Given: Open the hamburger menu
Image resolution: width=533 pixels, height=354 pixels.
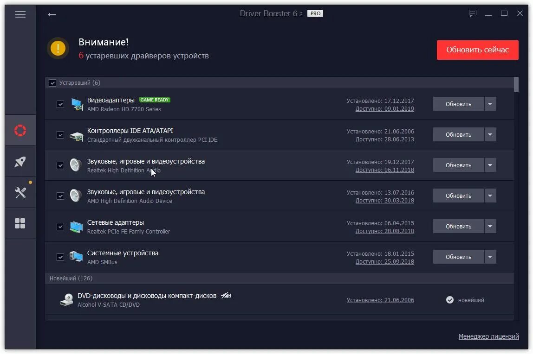Looking at the screenshot, I should click(x=20, y=14).
